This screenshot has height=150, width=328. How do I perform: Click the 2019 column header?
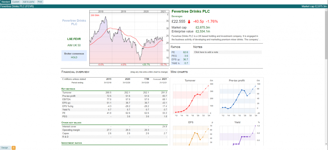(x=109, y=79)
